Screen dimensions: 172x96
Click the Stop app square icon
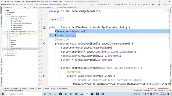coord(149,5)
